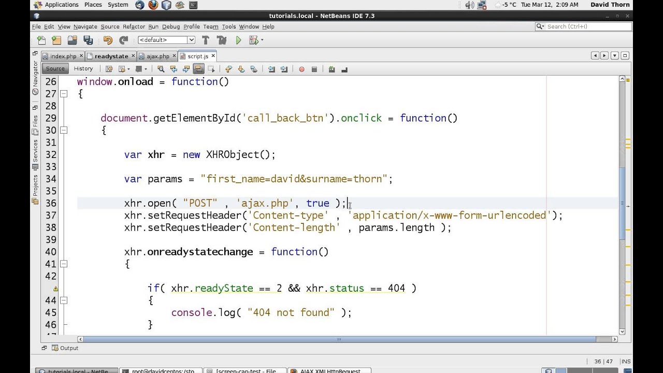Click the Open Project toolbar icon
The image size is (663, 373).
pyautogui.click(x=72, y=40)
